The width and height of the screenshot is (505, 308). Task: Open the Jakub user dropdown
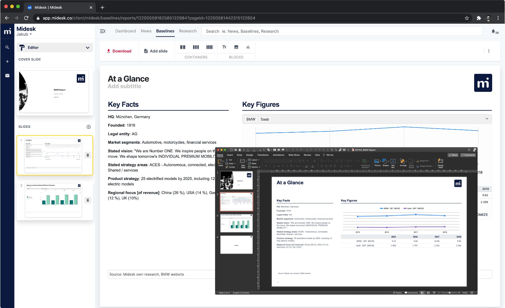(x=24, y=34)
